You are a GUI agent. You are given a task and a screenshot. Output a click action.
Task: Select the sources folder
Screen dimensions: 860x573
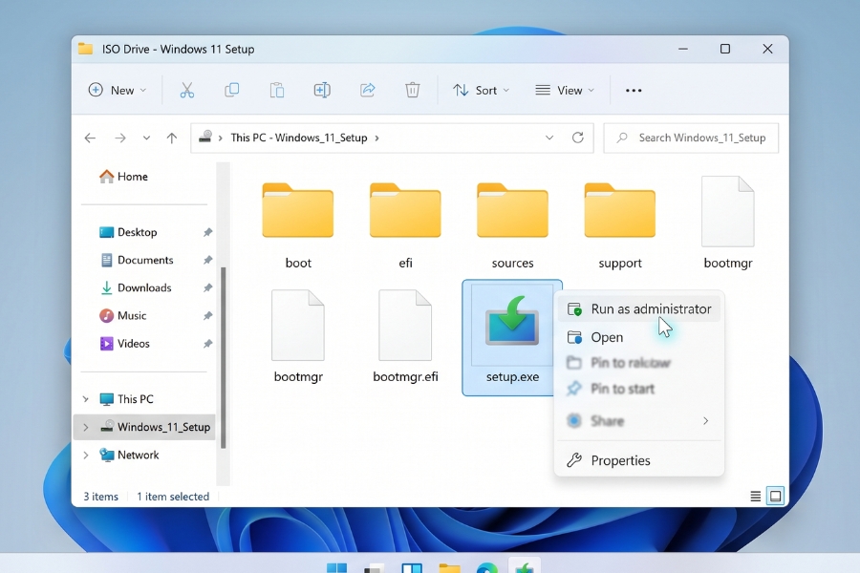(512, 225)
